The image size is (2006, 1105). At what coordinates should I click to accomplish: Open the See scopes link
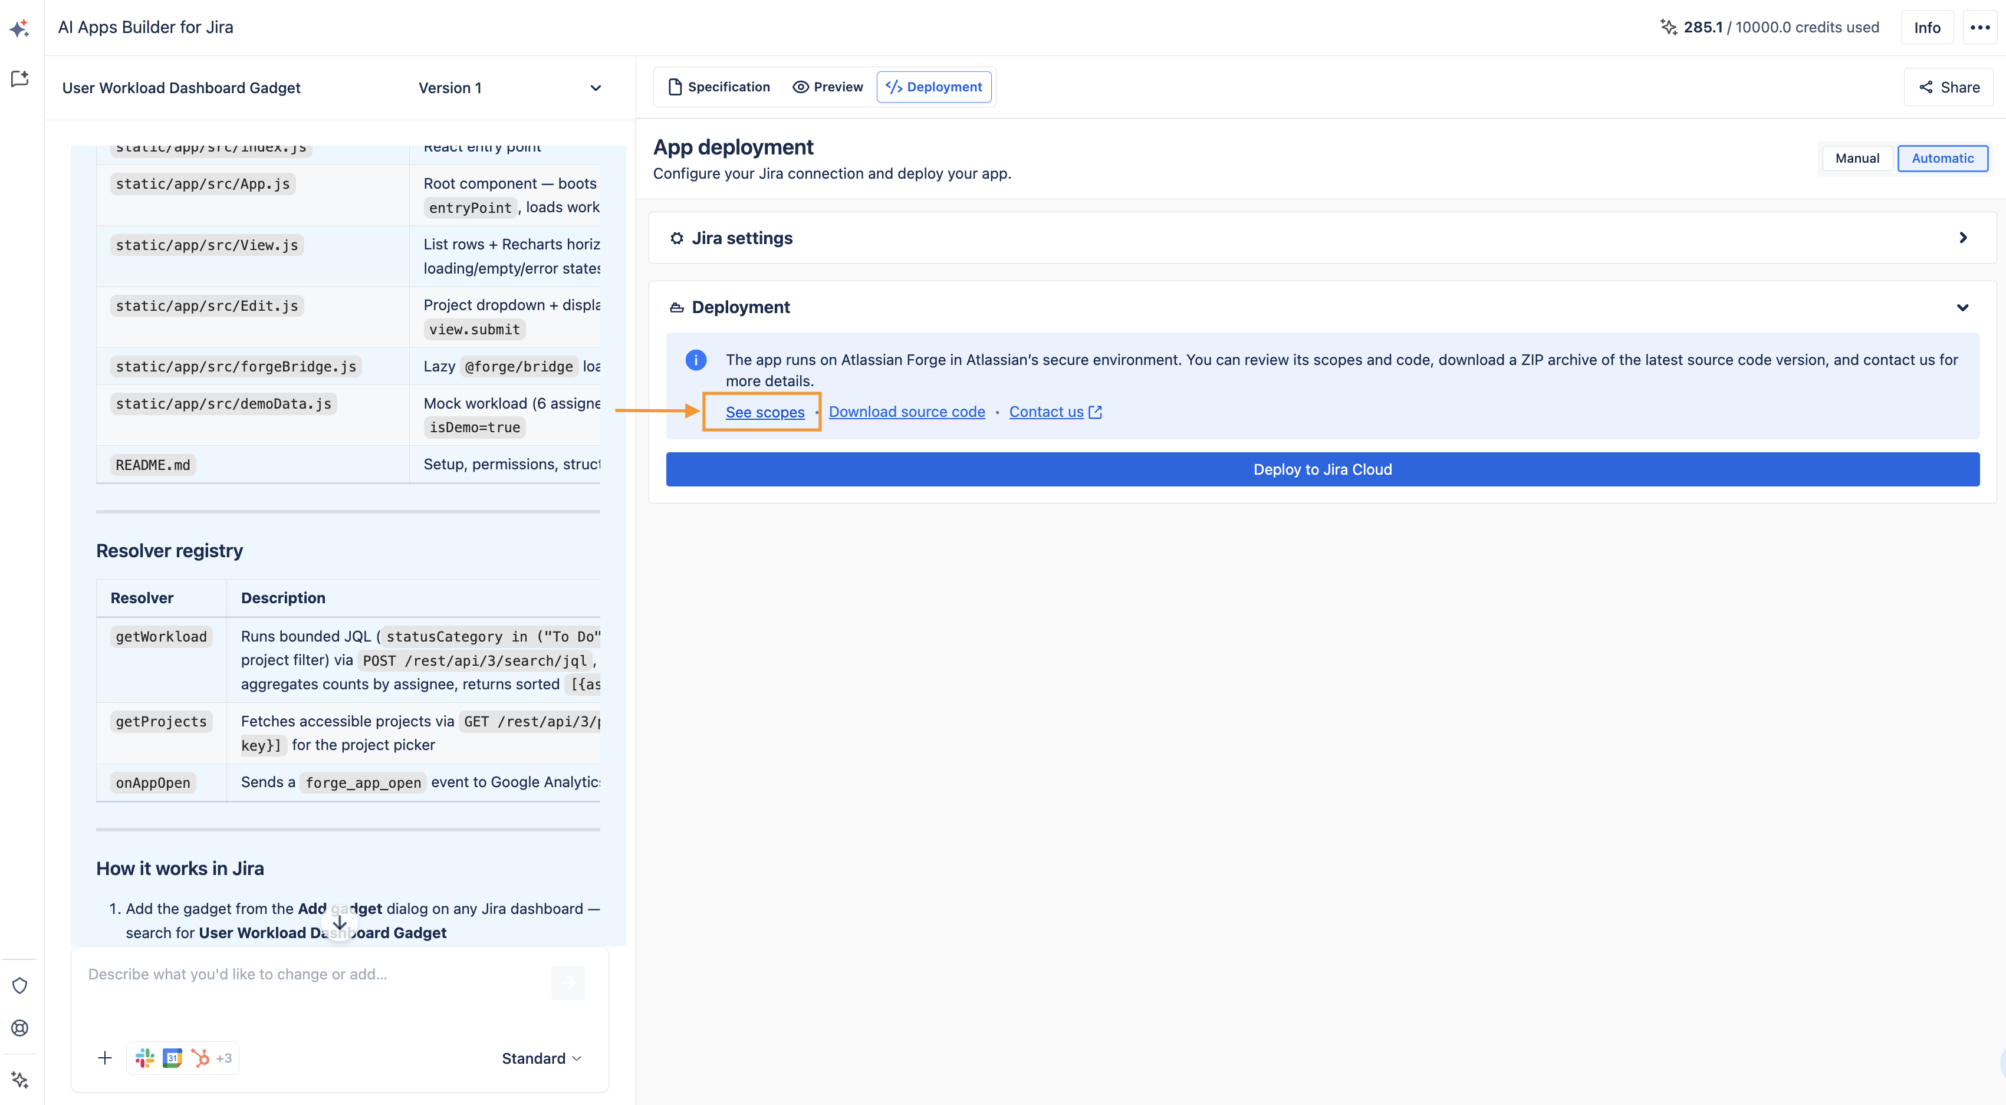[x=765, y=412]
